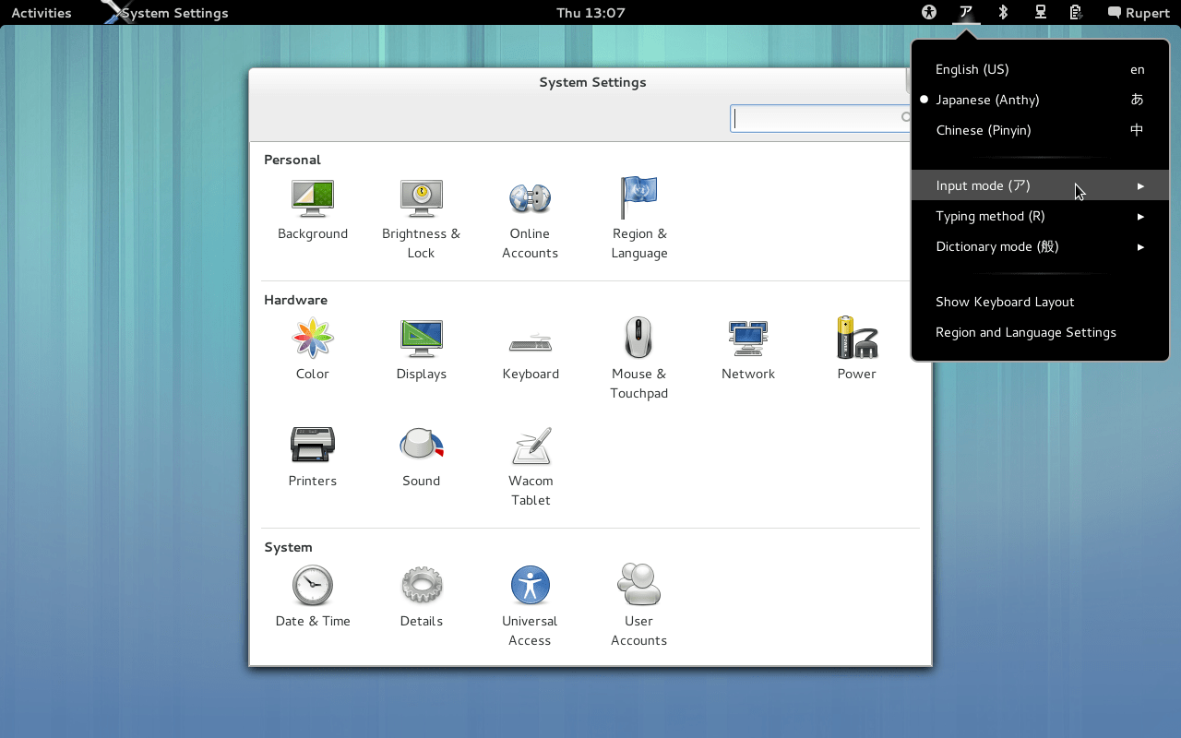Open Displays settings
This screenshot has width=1181, height=738.
(x=421, y=350)
